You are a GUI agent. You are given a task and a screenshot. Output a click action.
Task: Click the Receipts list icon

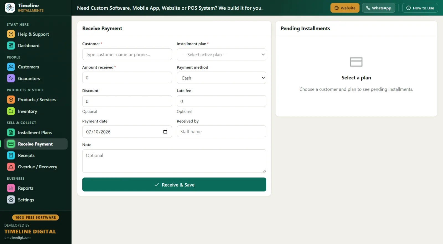pos(11,155)
